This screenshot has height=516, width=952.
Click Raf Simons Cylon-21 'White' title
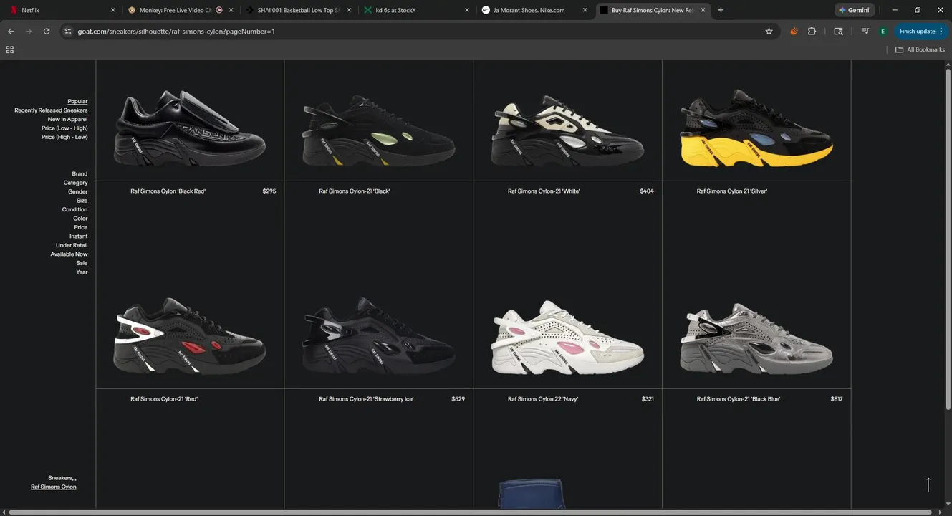coord(544,191)
